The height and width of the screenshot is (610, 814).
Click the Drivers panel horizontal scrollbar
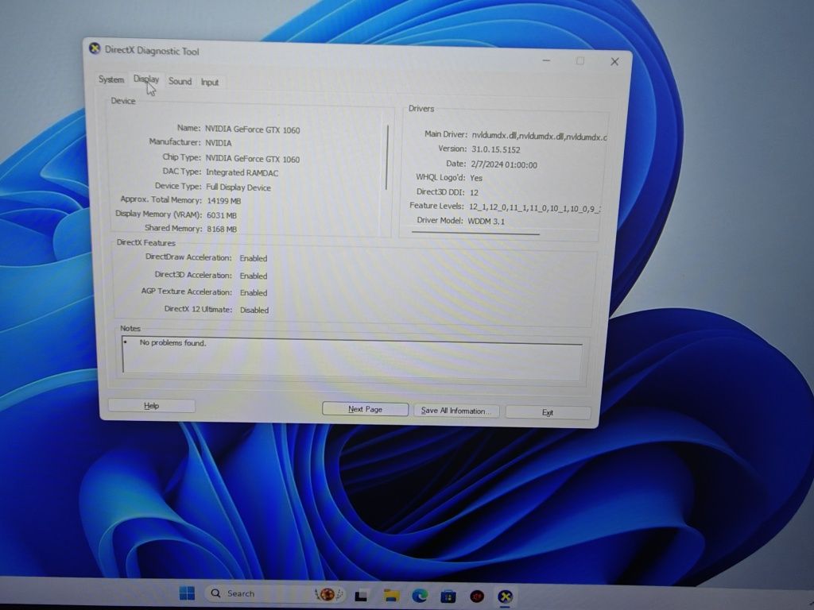[x=475, y=234]
